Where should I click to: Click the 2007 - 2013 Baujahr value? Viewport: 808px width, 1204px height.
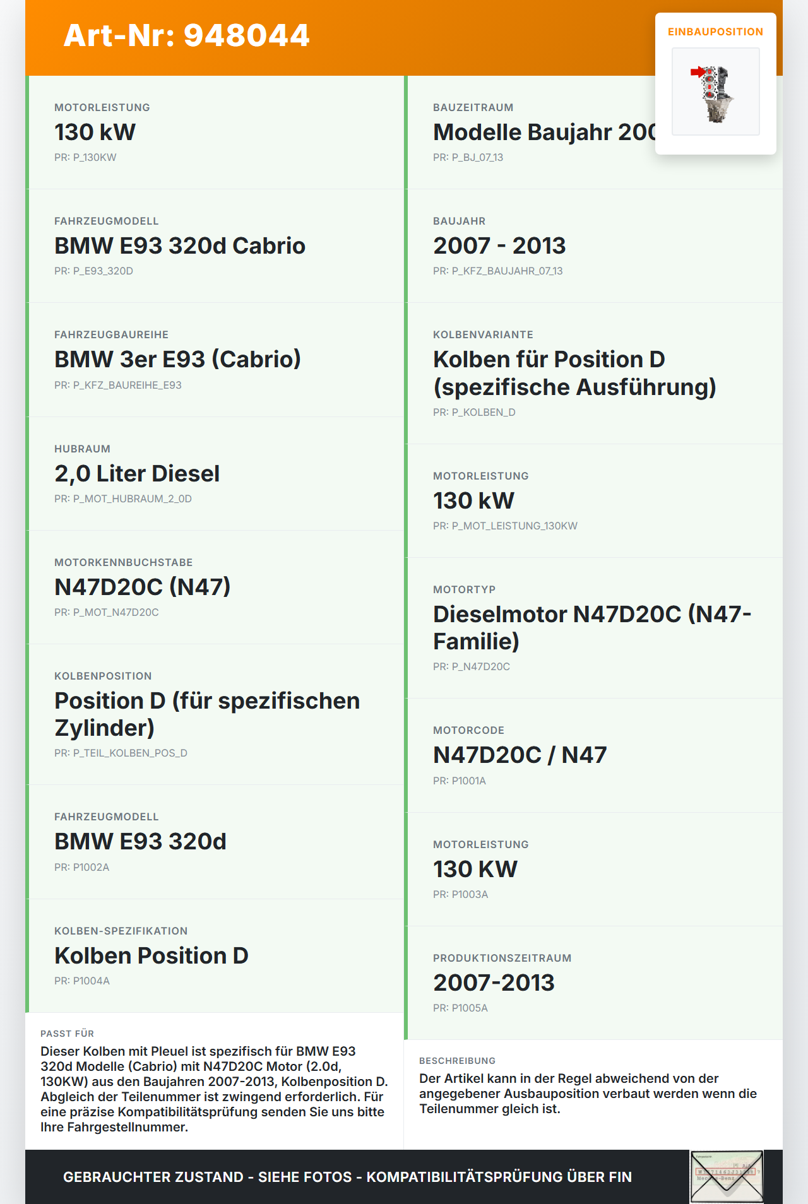(499, 246)
